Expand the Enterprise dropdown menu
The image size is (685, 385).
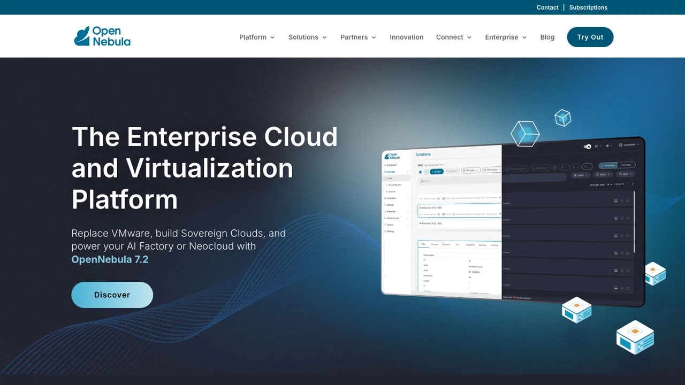506,37
